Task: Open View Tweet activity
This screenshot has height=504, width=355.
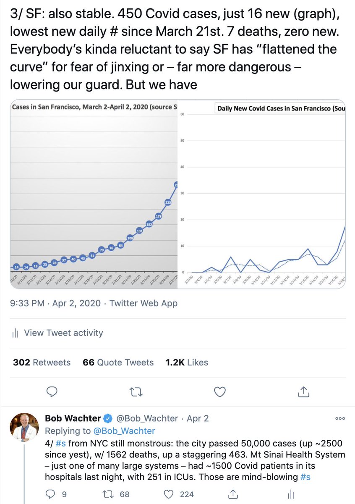Action: (x=58, y=333)
